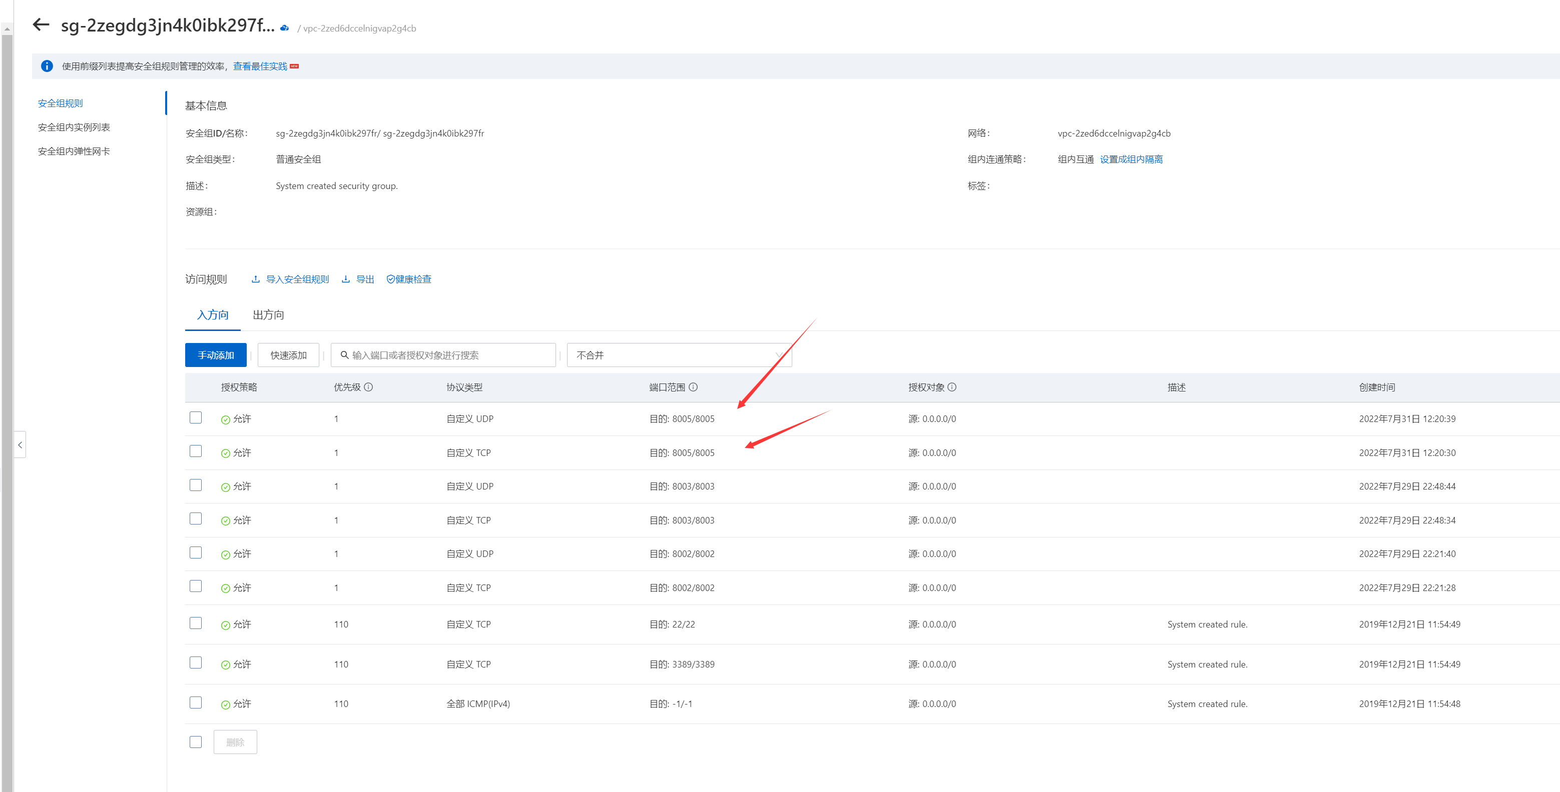Click the health check shield icon
The width and height of the screenshot is (1560, 792).
390,279
